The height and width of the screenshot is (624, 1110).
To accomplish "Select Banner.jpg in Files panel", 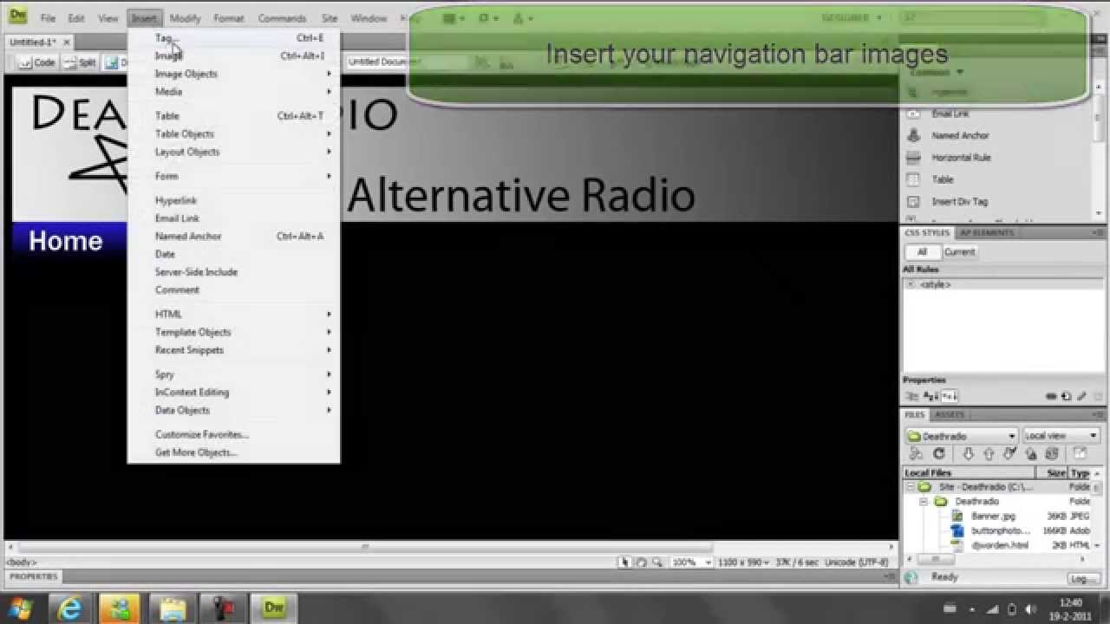I will [993, 517].
